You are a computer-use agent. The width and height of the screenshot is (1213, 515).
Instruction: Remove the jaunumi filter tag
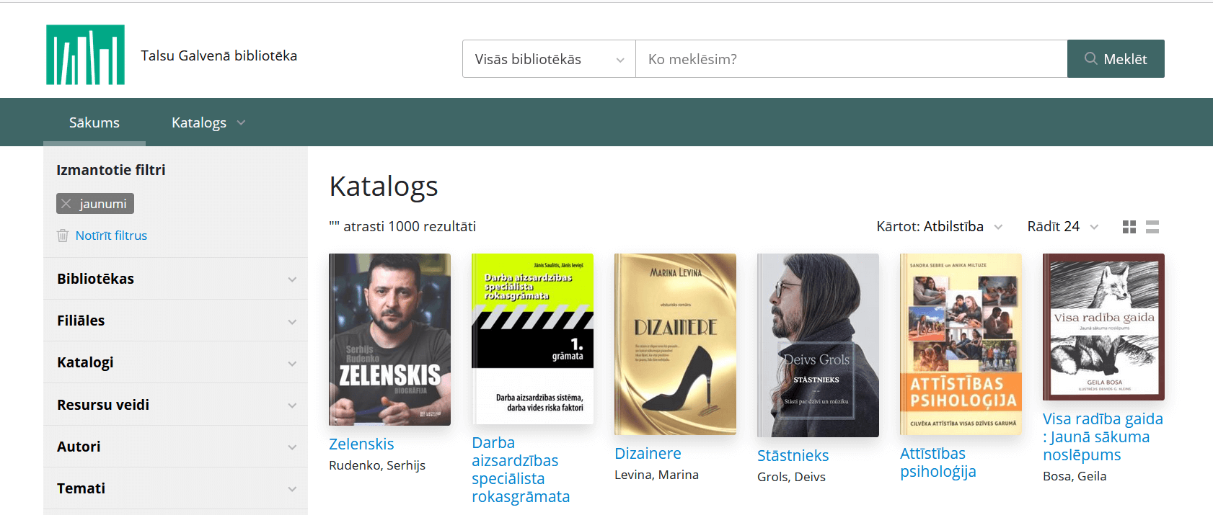coord(66,204)
